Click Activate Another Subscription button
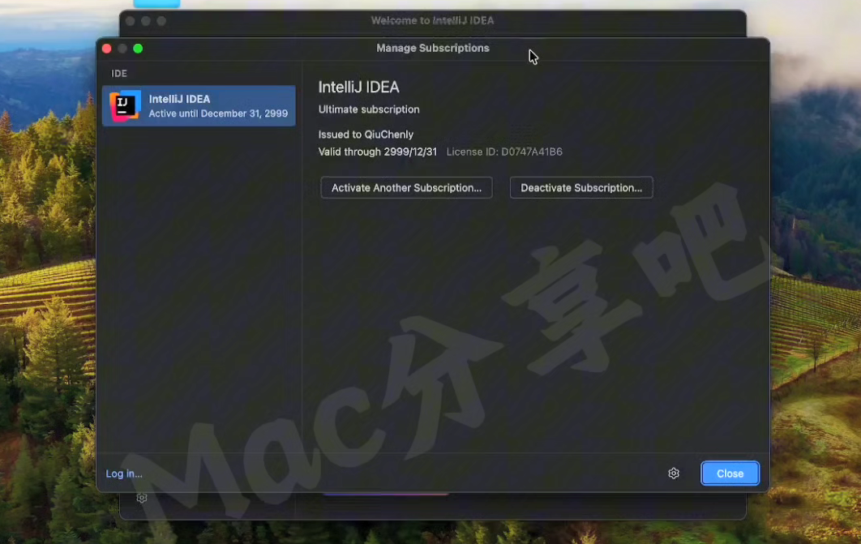This screenshot has width=861, height=544. coord(406,188)
